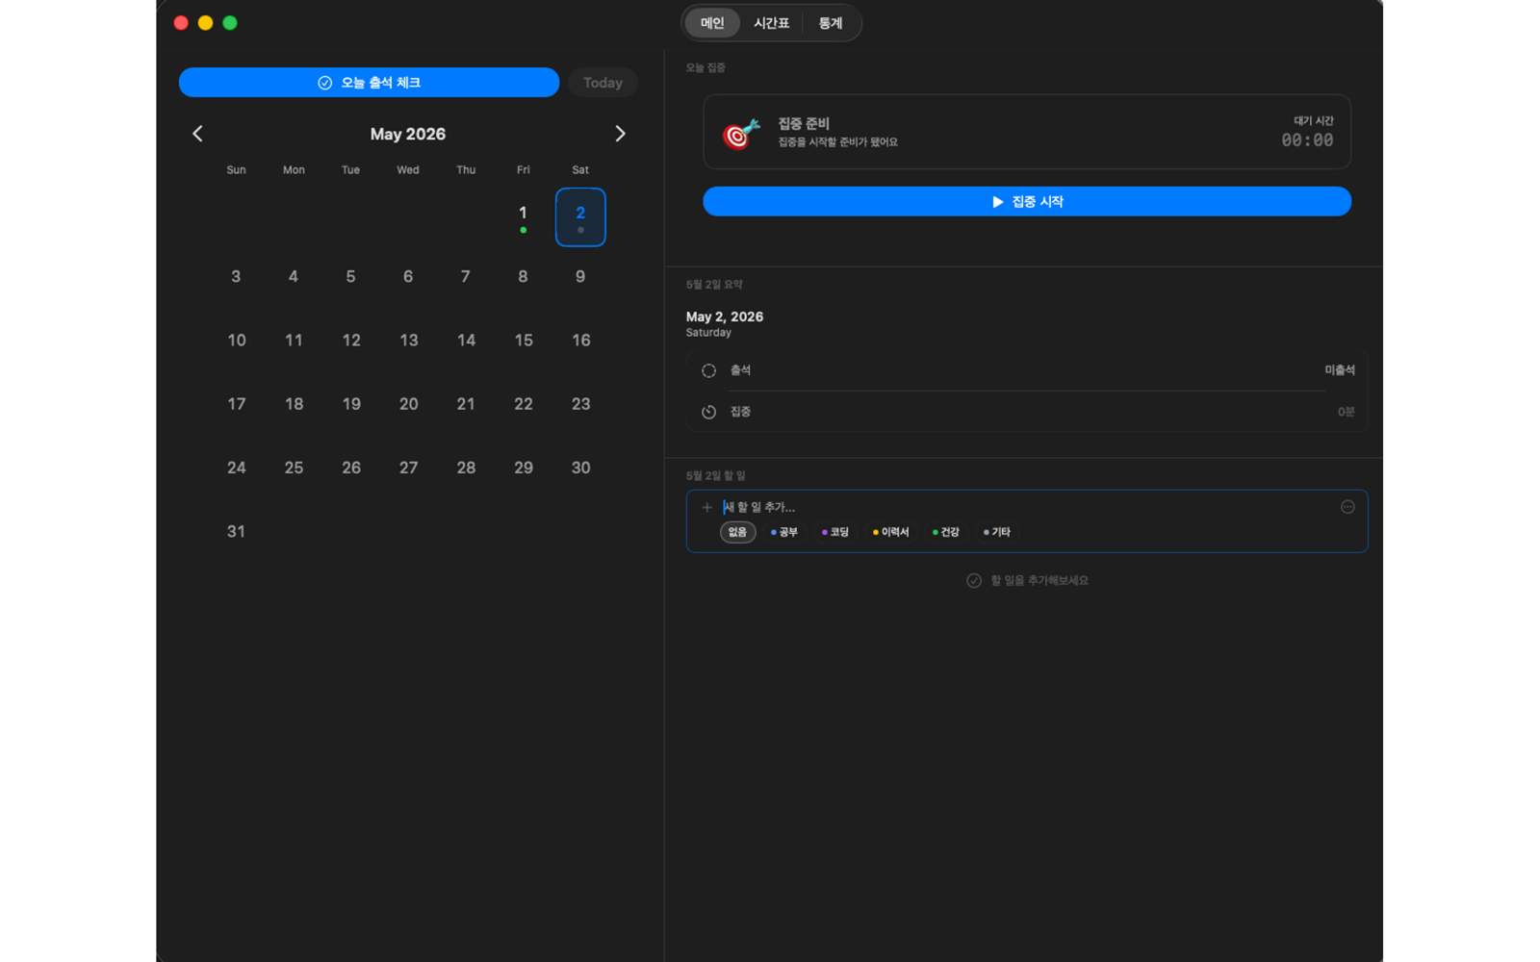This screenshot has width=1540, height=962.
Task: Click the 오늘 출석 체크 button
Action: pyautogui.click(x=369, y=83)
